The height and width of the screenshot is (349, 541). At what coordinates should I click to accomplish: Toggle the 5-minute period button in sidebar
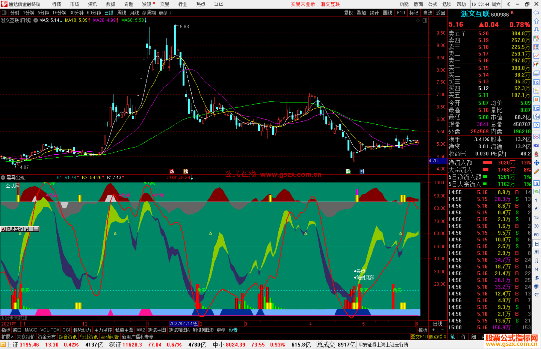(x=536, y=209)
